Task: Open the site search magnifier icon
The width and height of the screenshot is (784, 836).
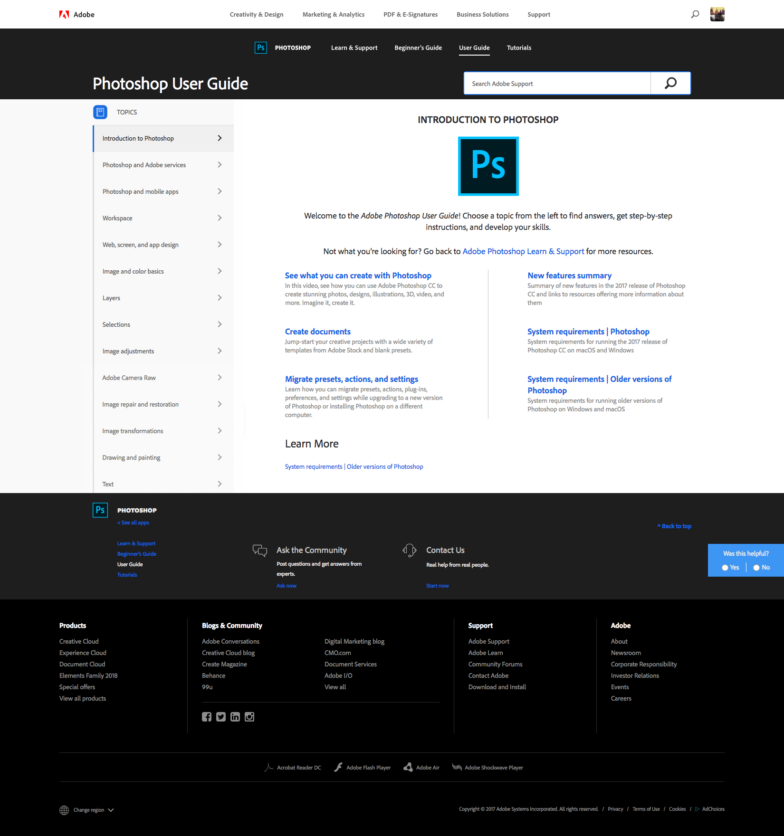Action: tap(695, 14)
